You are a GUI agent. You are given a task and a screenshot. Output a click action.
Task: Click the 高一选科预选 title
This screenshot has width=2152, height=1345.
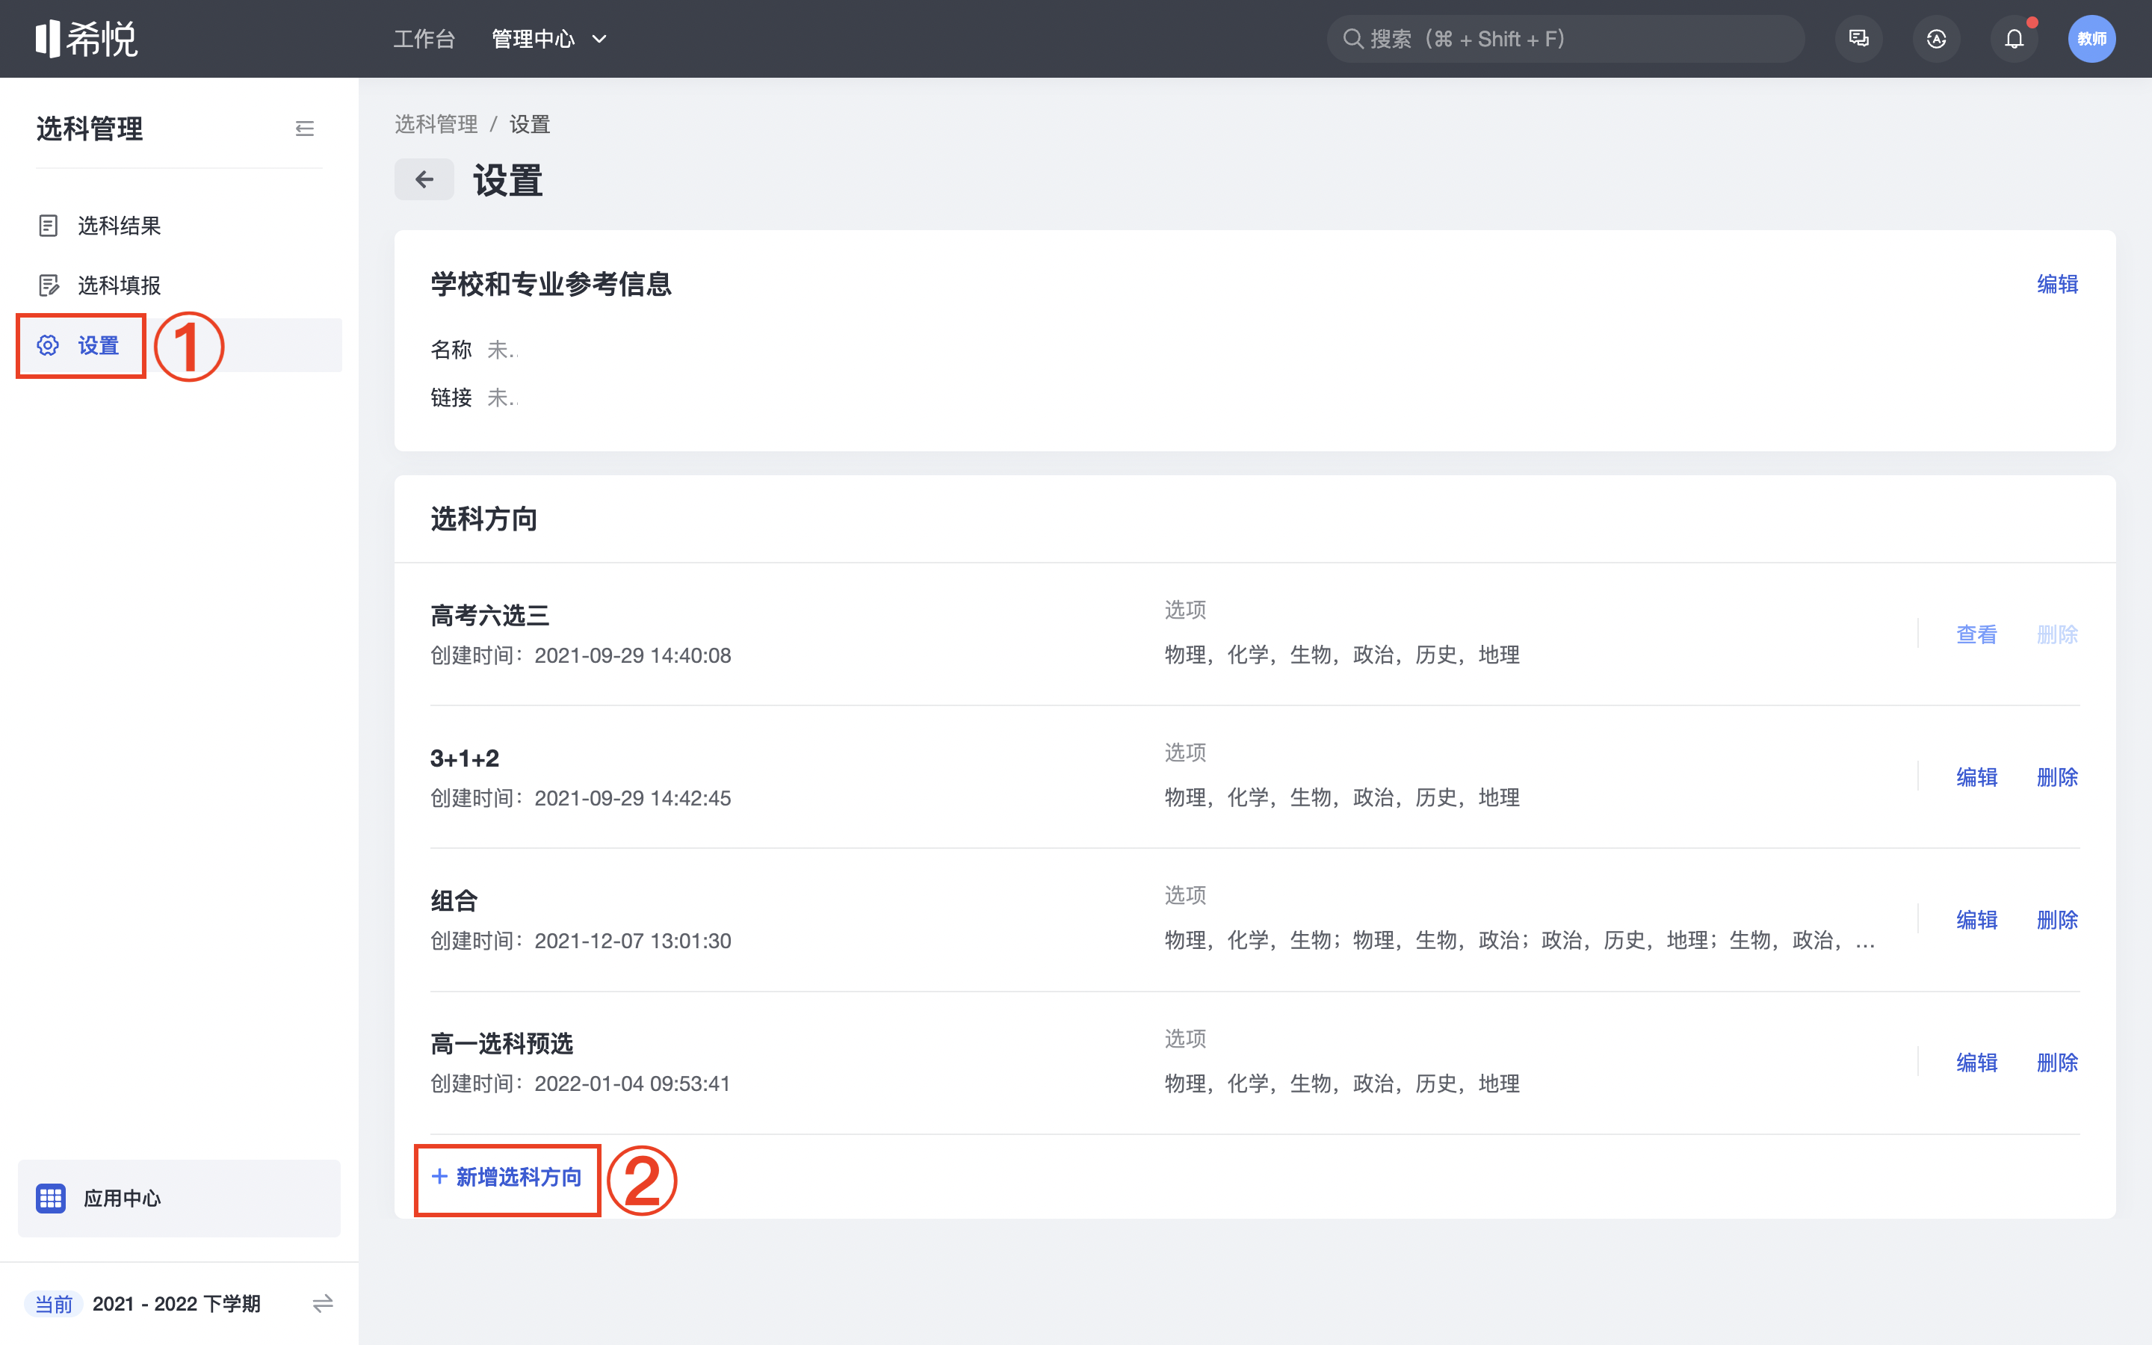(x=501, y=1045)
